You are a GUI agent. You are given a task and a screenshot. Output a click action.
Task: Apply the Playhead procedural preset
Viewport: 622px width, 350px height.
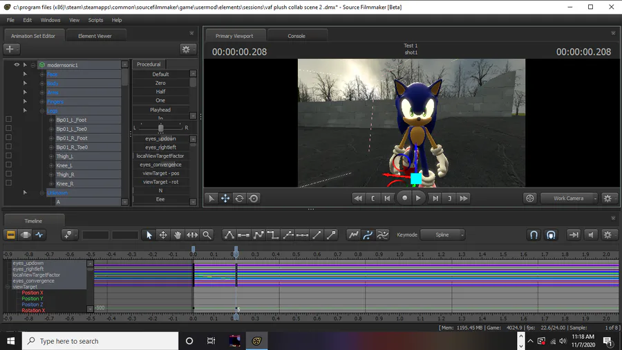coord(160,110)
